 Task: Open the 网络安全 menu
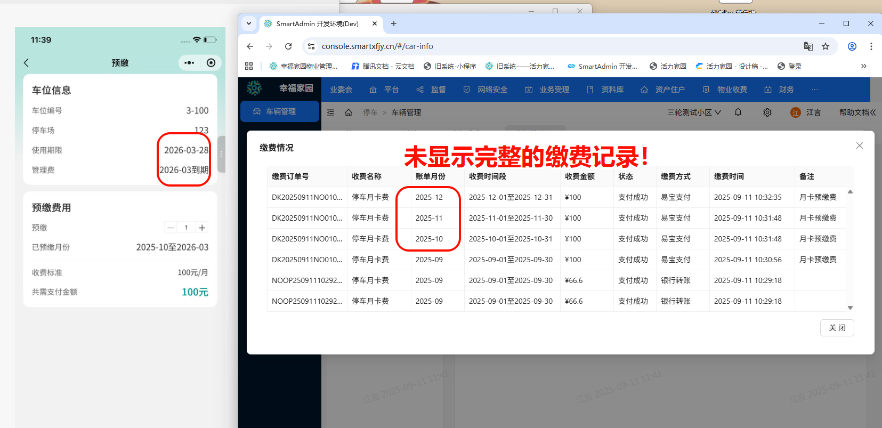(x=485, y=90)
